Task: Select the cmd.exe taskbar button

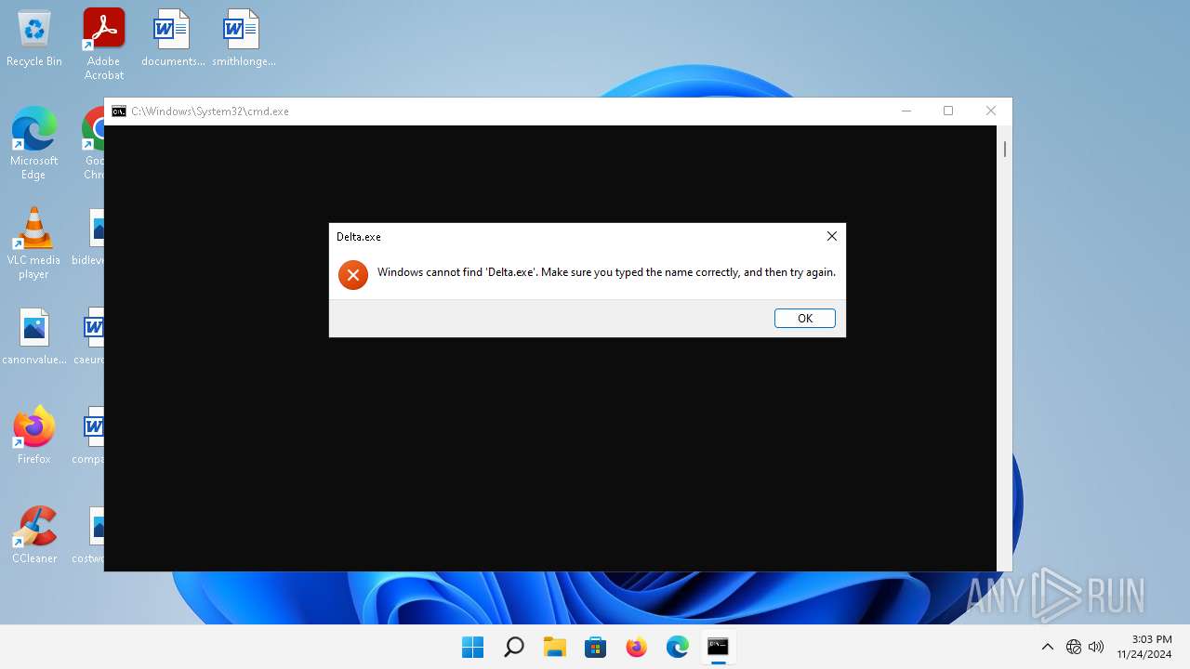Action: pyautogui.click(x=719, y=647)
